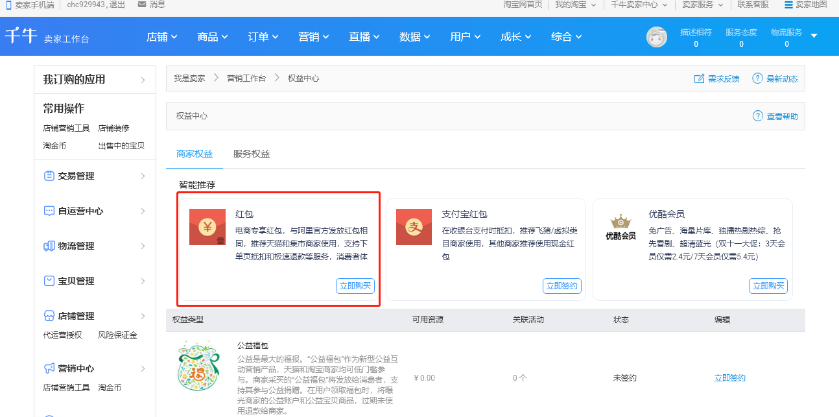839x417 pixels.
Task: Click the 宝贝管理 bag icon
Action: [49, 281]
